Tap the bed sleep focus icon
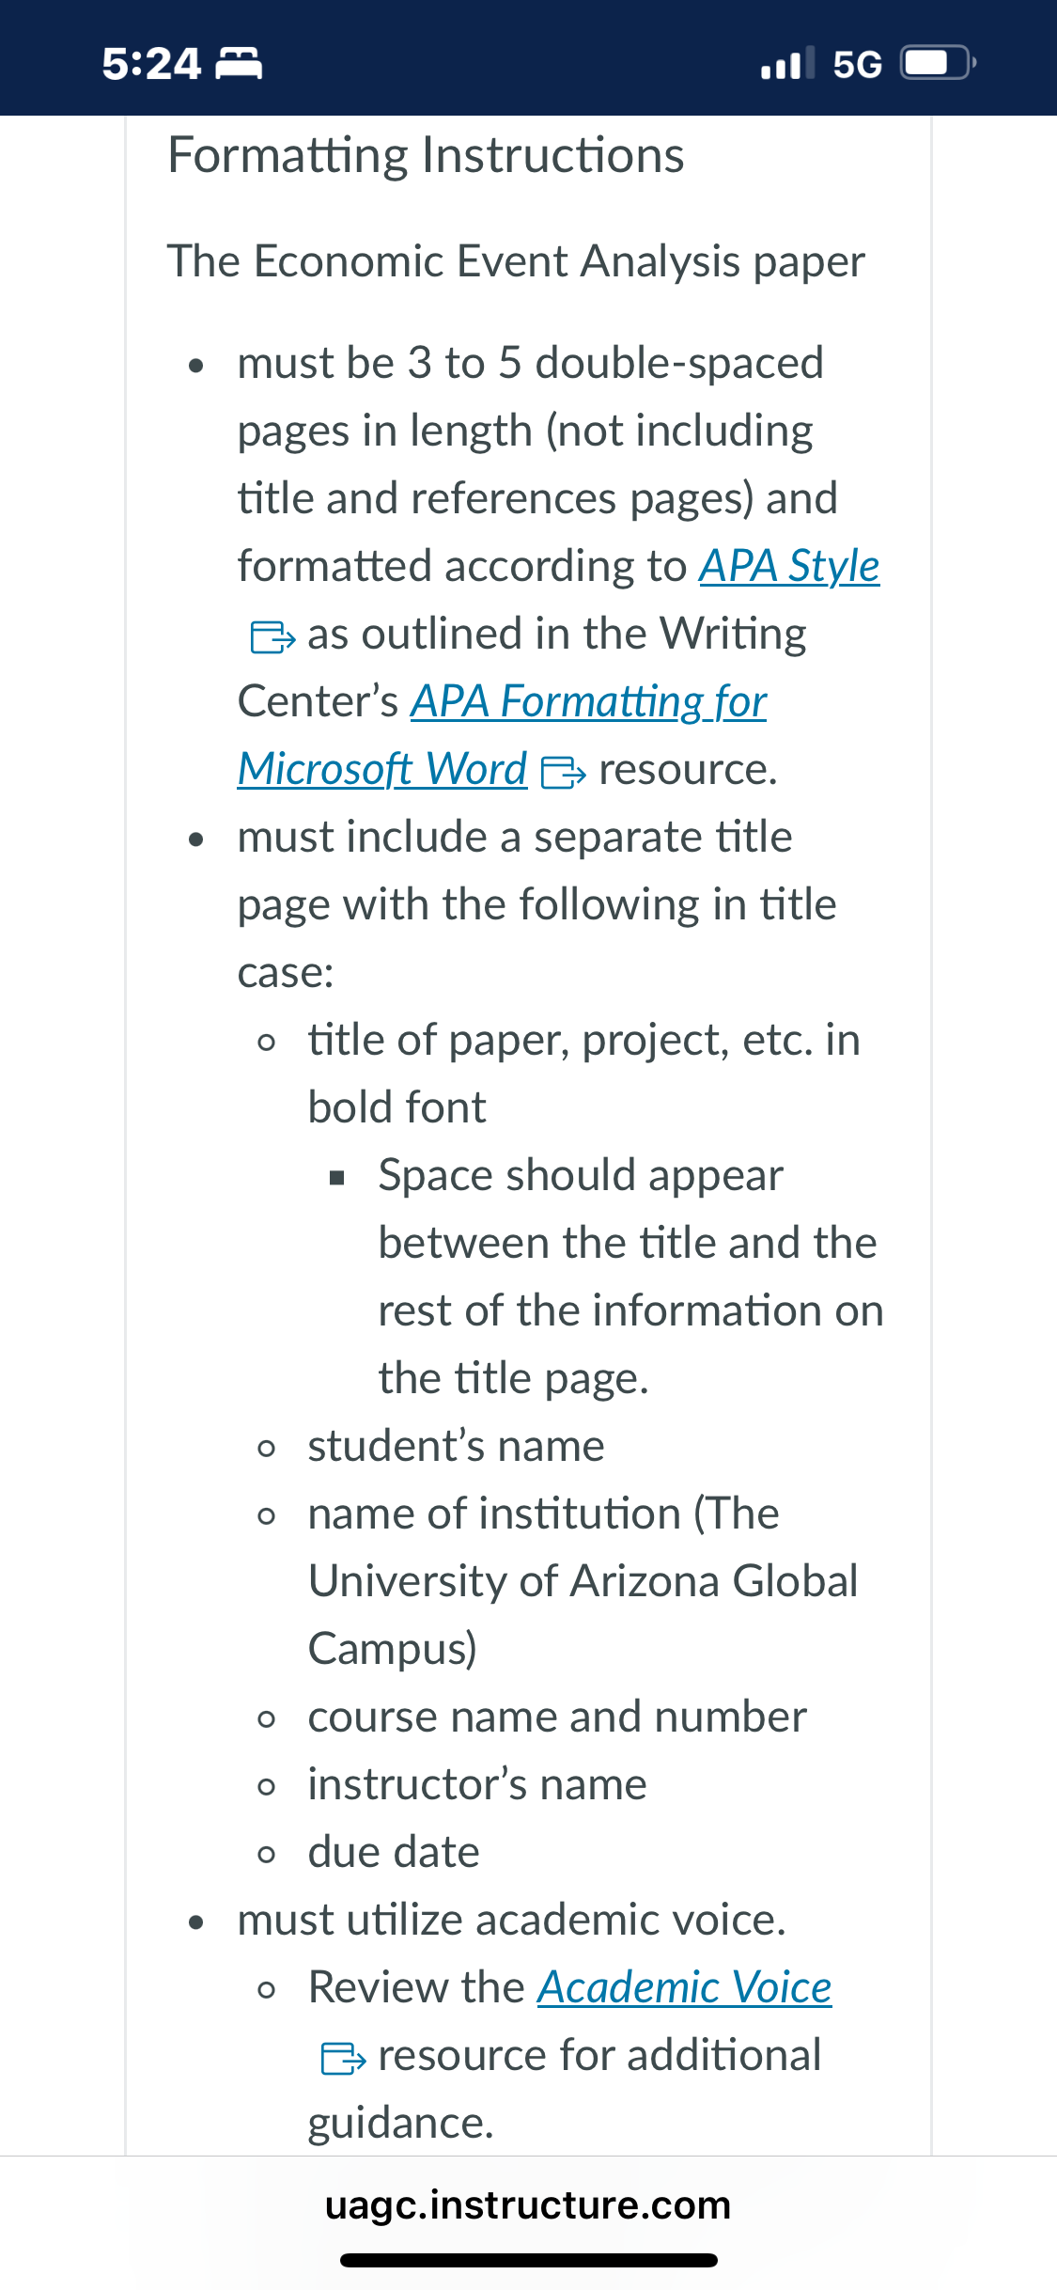1057x2290 pixels. pyautogui.click(x=240, y=64)
